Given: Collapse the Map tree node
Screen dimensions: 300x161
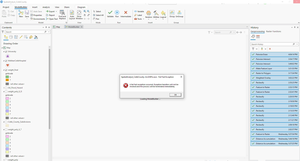Looking at the screenshot, I should point(2,48).
